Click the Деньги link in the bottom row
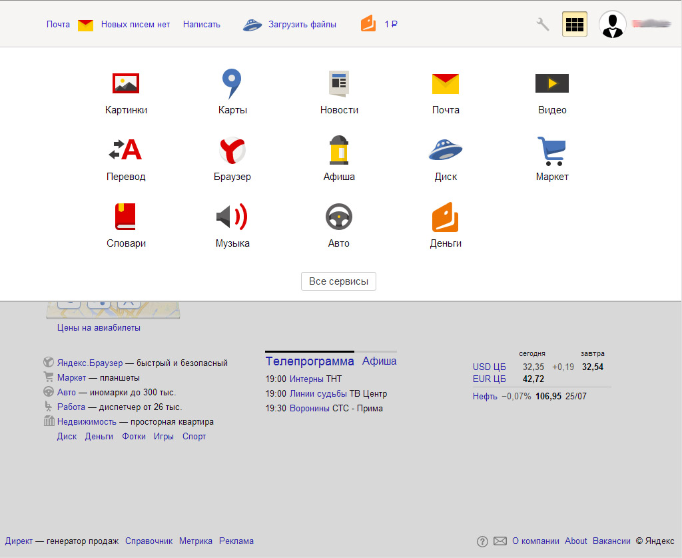 (99, 437)
